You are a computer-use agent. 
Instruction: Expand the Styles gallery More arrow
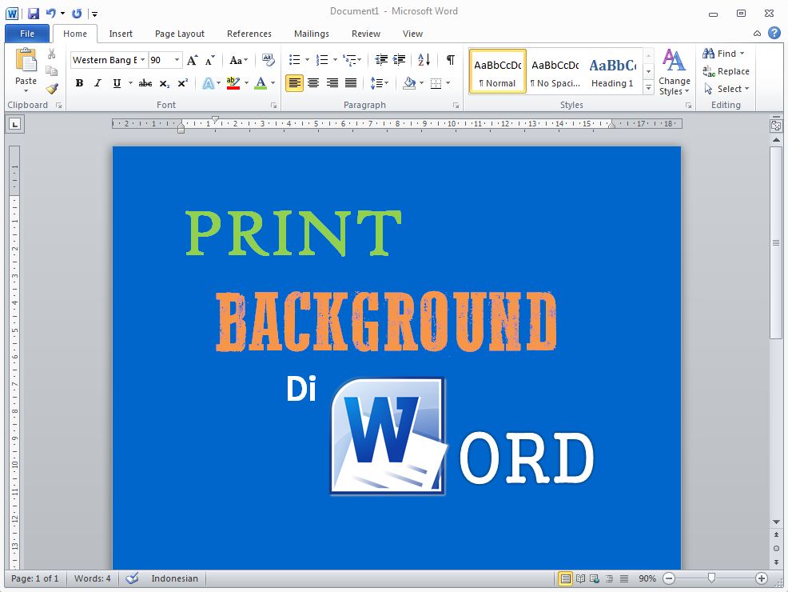(649, 88)
